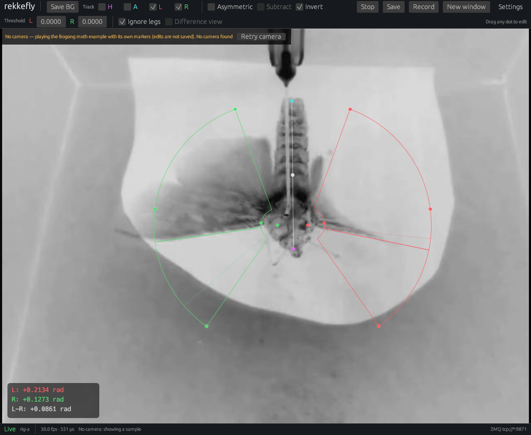Image resolution: width=531 pixels, height=435 pixels.
Task: Untick the L wing track checkbox
Action: tap(153, 7)
